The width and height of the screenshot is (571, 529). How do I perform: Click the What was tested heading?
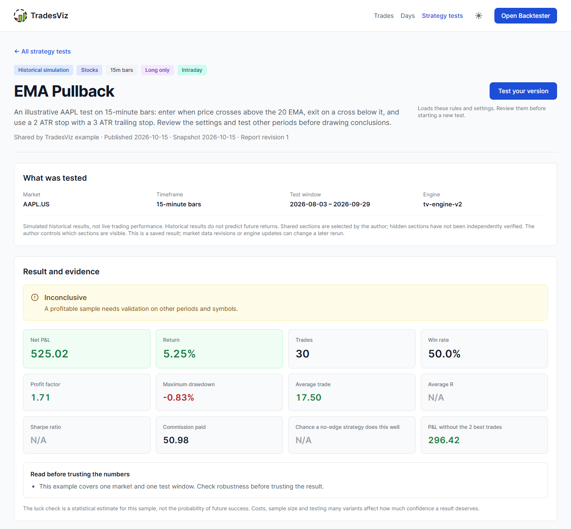click(x=55, y=178)
